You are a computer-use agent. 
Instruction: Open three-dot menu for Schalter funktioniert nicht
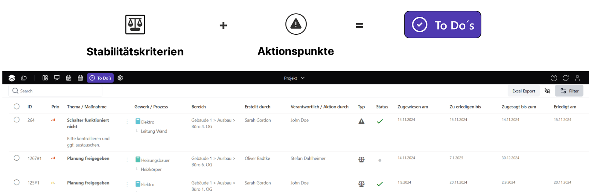(x=127, y=122)
